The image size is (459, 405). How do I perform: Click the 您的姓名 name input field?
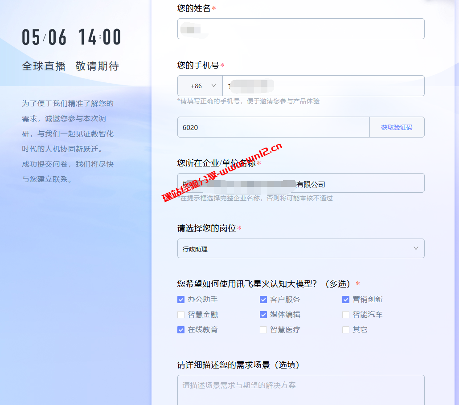click(301, 28)
